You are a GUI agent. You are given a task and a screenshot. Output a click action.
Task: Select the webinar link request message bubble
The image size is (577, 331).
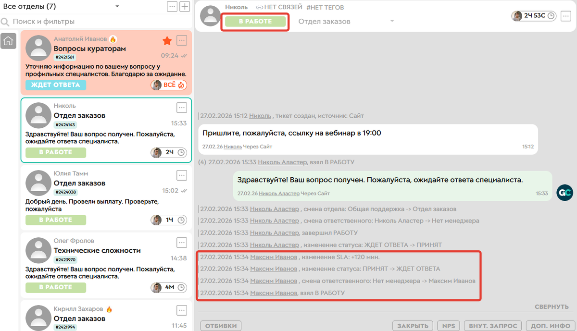pos(368,139)
